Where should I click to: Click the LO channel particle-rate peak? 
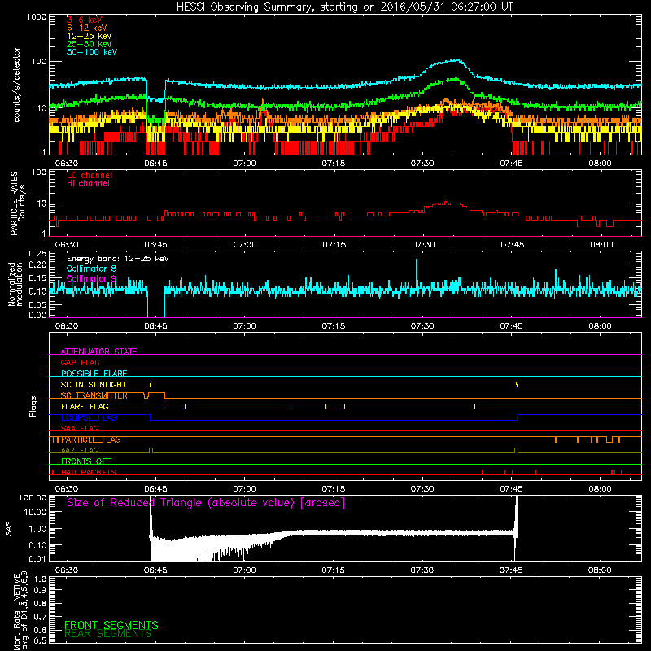(445, 202)
